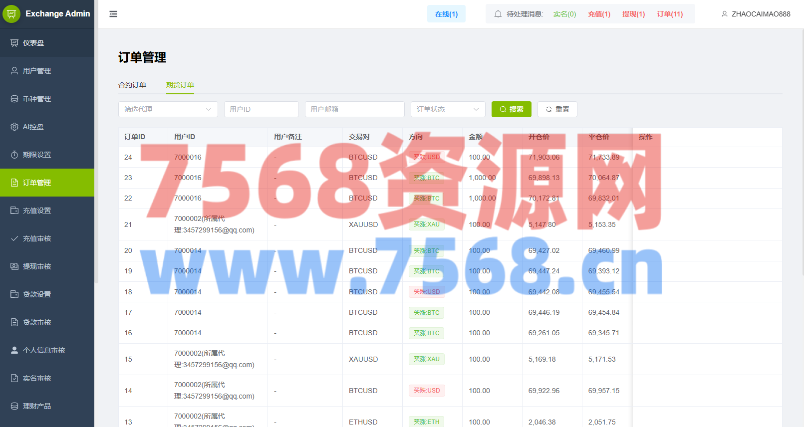
Task: Go to 币种管理 in sidebar
Action: point(36,99)
